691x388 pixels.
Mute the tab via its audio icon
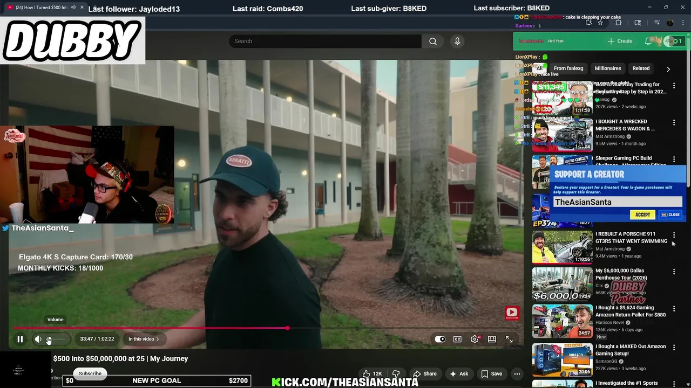pos(73,8)
